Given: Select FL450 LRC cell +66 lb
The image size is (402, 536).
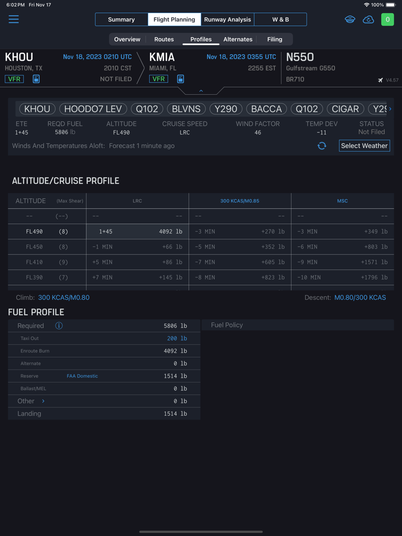Looking at the screenshot, I should pyautogui.click(x=137, y=247).
